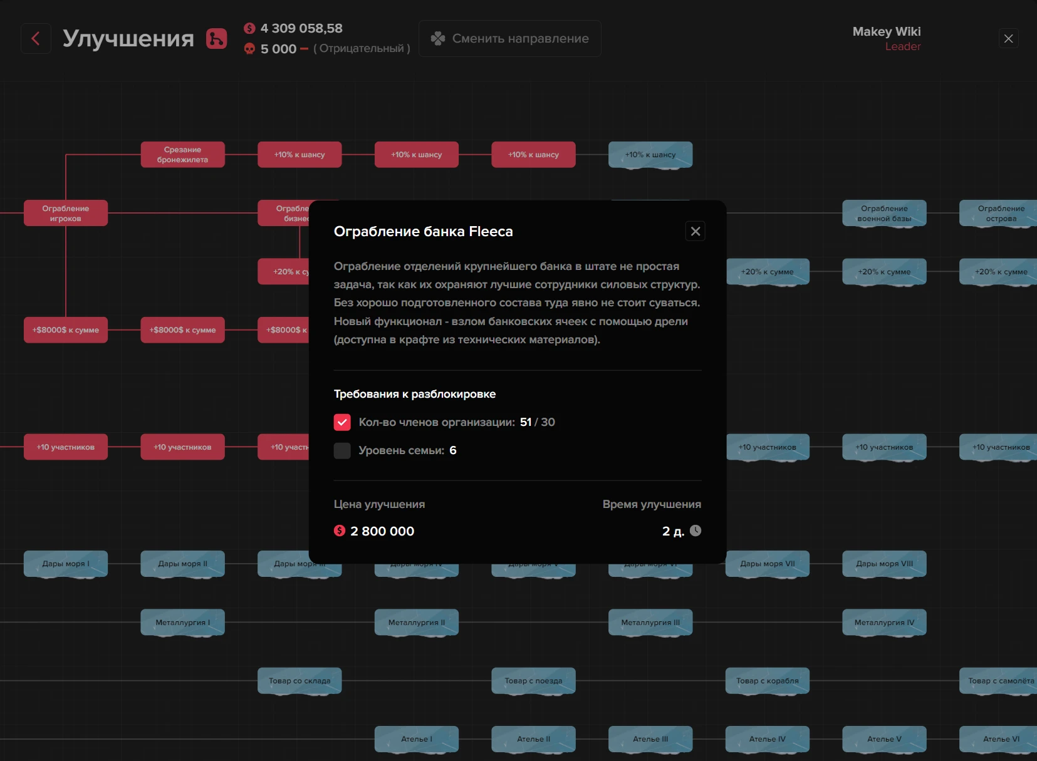Click the back arrow icon
This screenshot has height=761, width=1037.
(x=36, y=39)
